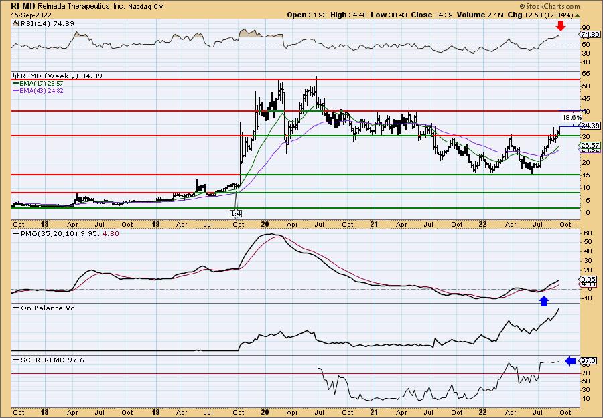603x418 pixels.
Task: Click the 90 tick on the RSI axis
Action: 586,28
